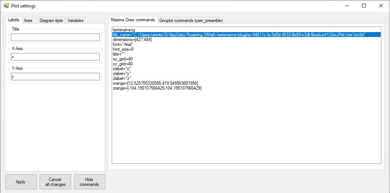
Task: Open the Axes tab
Action: pos(28,21)
